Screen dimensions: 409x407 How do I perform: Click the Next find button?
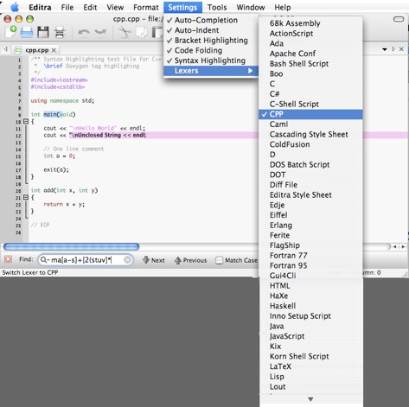[x=154, y=260]
